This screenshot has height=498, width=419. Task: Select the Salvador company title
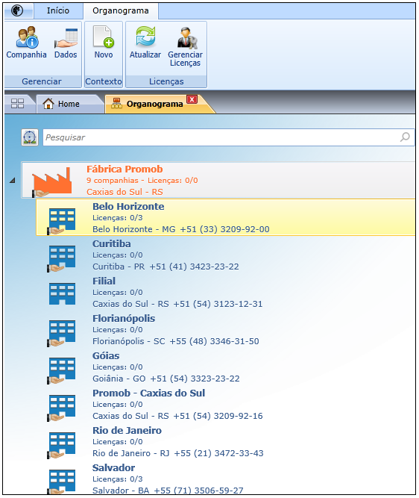click(113, 467)
